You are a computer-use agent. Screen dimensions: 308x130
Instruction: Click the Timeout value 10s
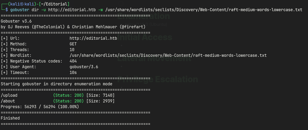point(73,72)
